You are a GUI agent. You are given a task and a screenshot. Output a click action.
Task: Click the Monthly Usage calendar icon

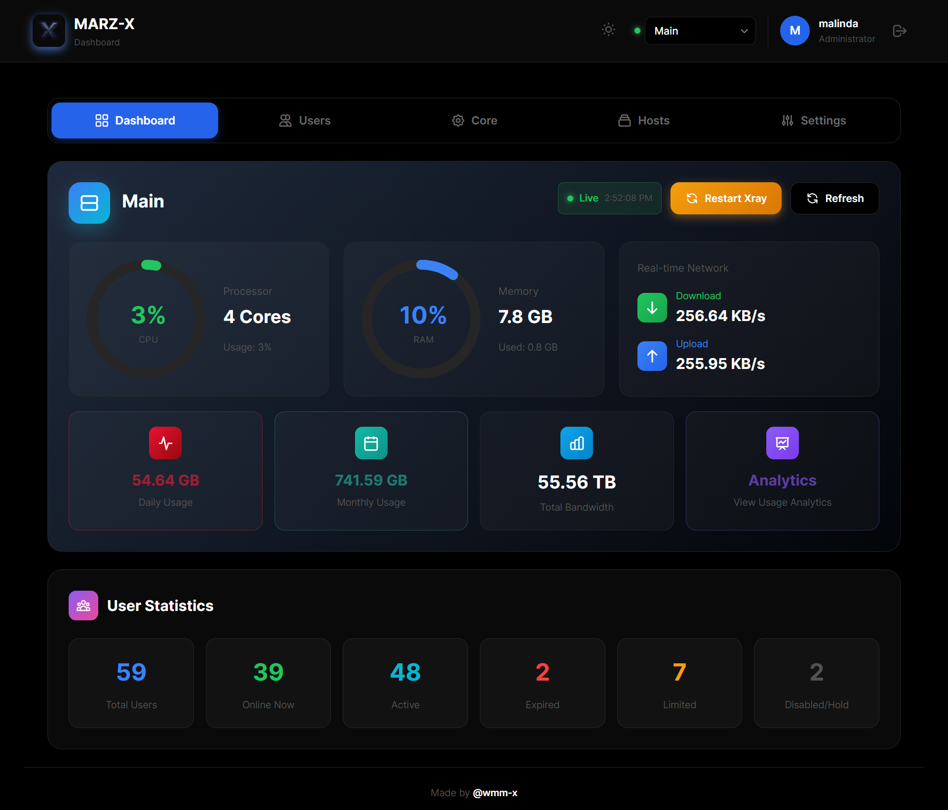[371, 443]
